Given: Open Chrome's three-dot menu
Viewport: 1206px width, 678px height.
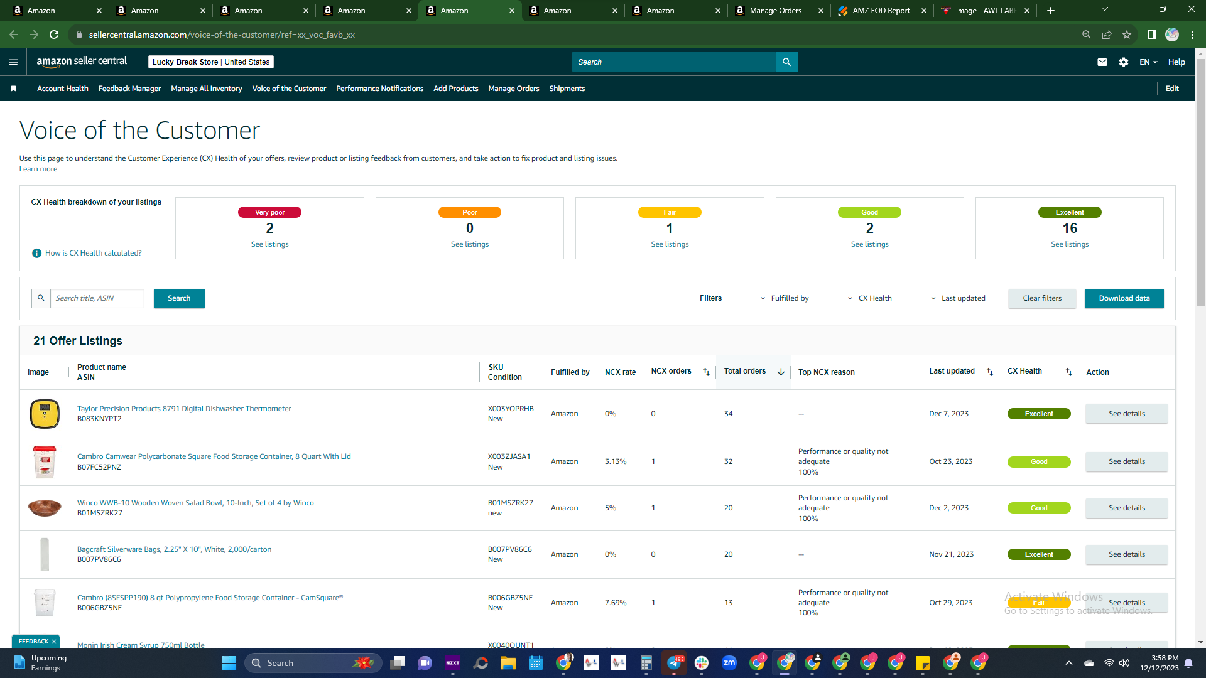Looking at the screenshot, I should coord(1192,35).
